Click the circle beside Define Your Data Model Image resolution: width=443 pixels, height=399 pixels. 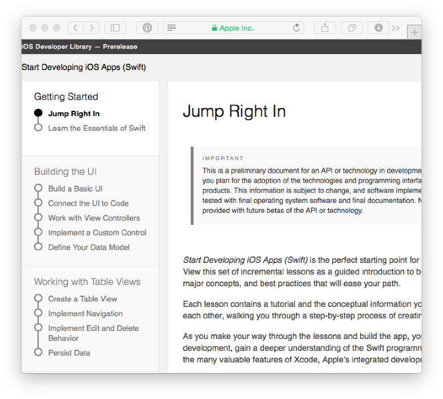38,247
